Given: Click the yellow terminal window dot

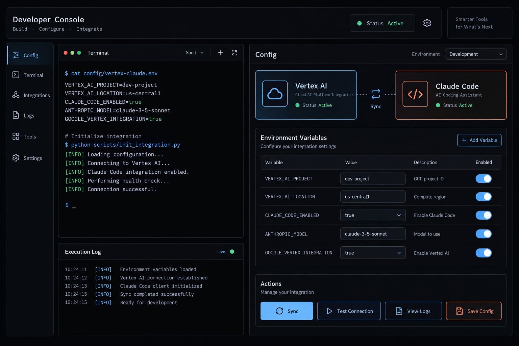Looking at the screenshot, I should [x=72, y=53].
